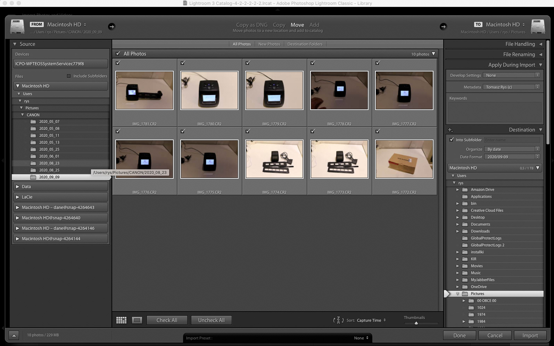
Task: Open the 10 photos filter menu arrow
Action: pyautogui.click(x=433, y=54)
